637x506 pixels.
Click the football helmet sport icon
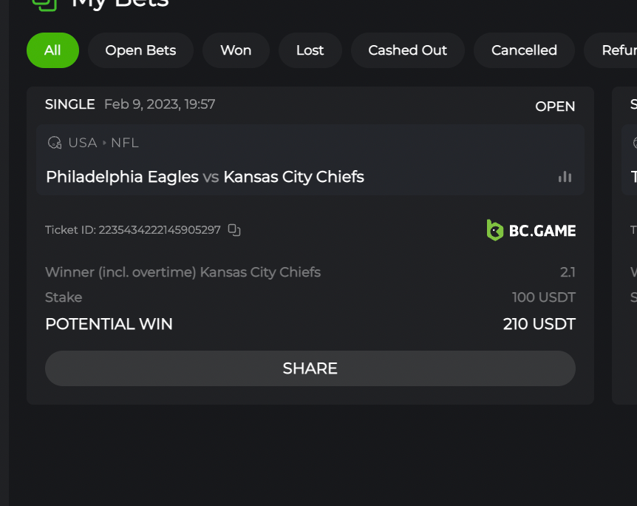(x=55, y=143)
